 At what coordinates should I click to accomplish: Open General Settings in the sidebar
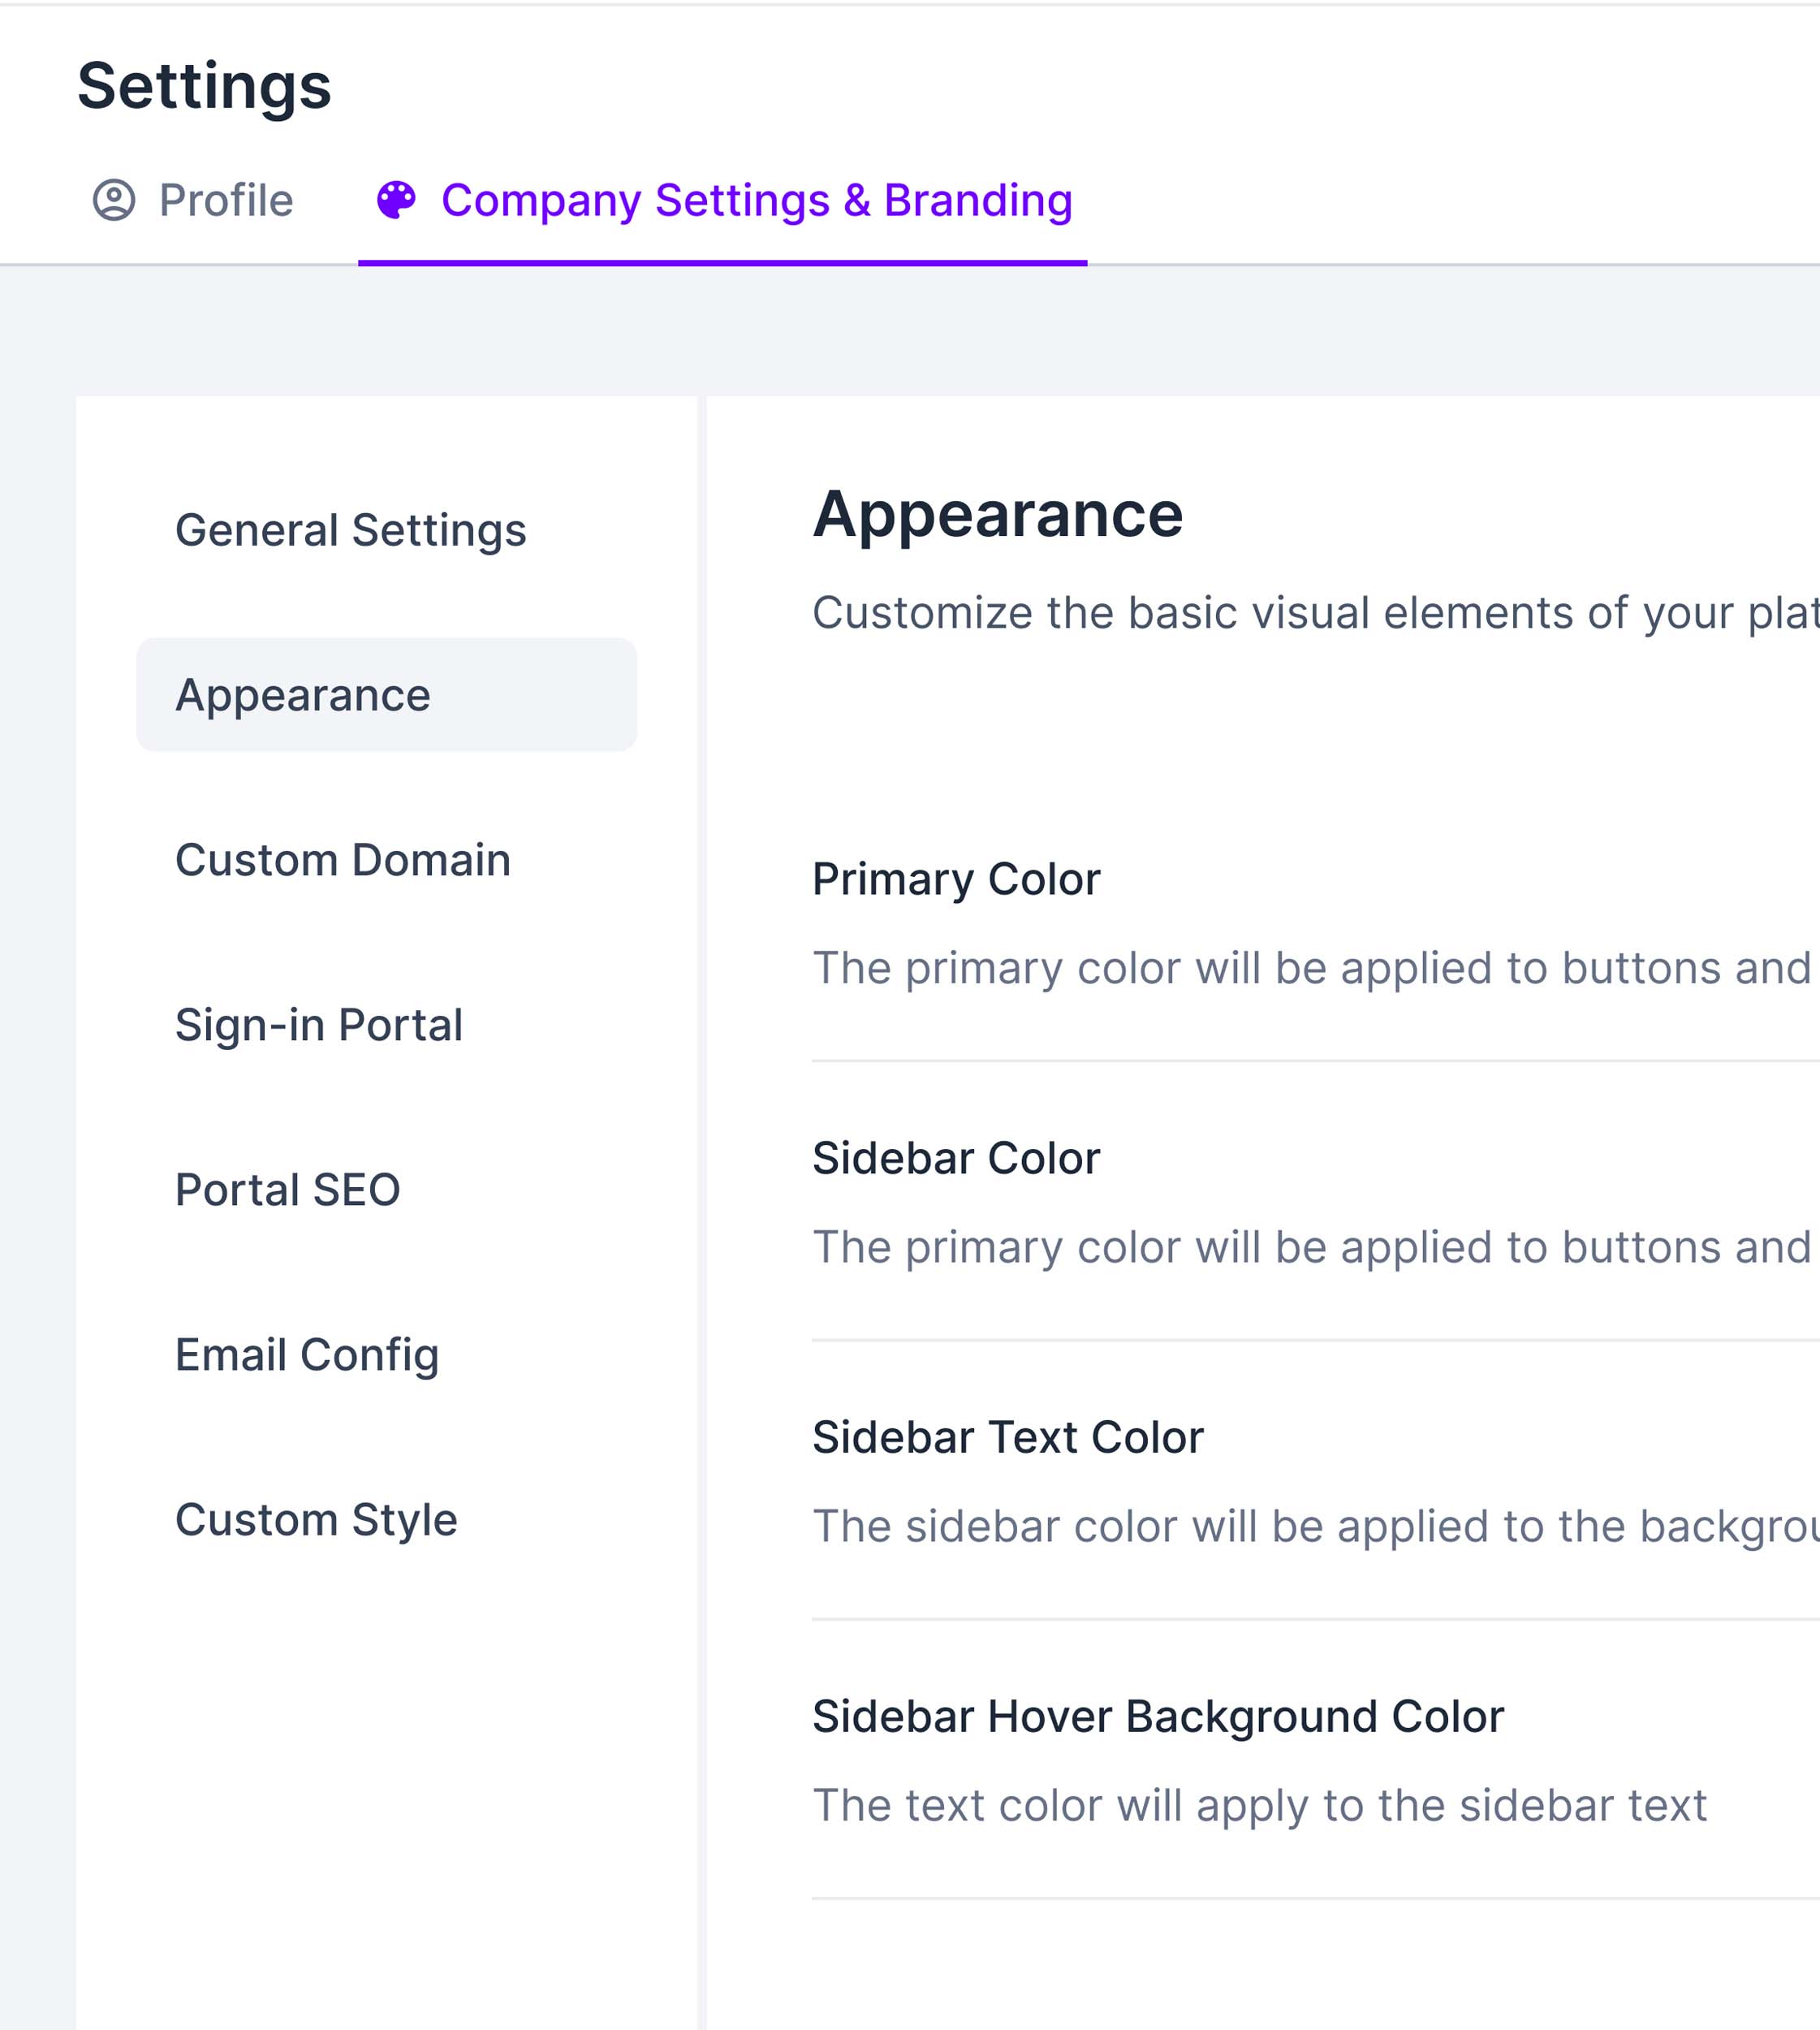(x=350, y=530)
